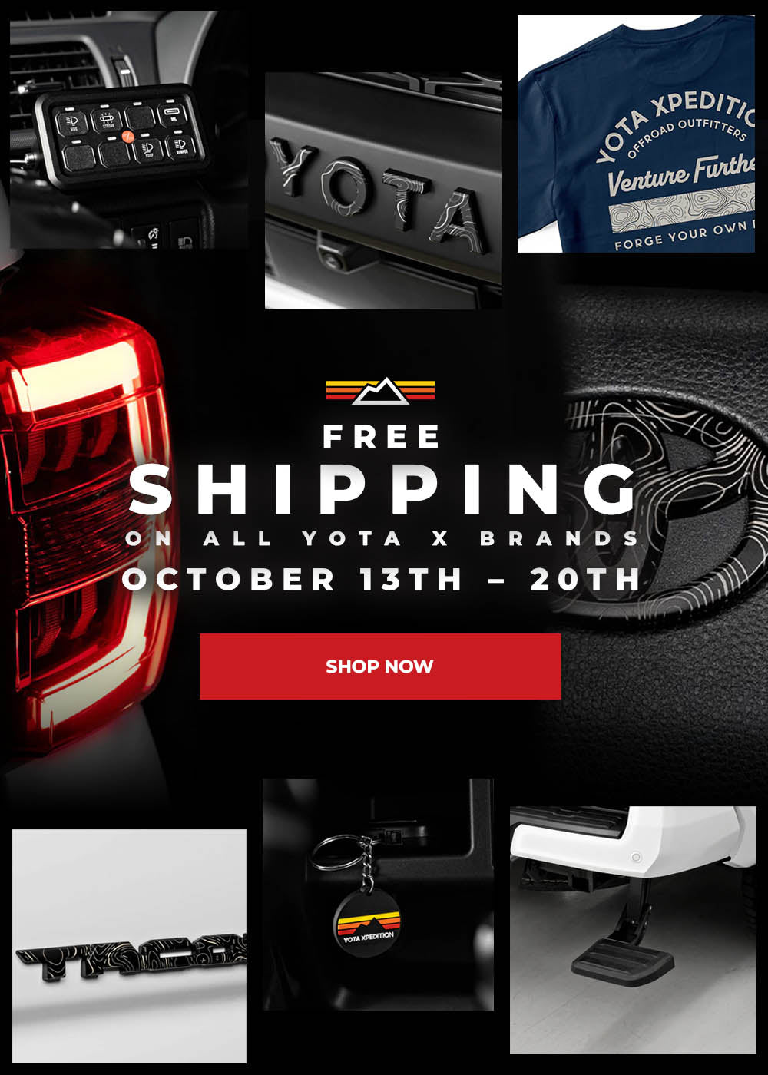Viewport: 768px width, 1075px height.
Task: Click the Yota mountain logo icon
Action: tap(380, 390)
